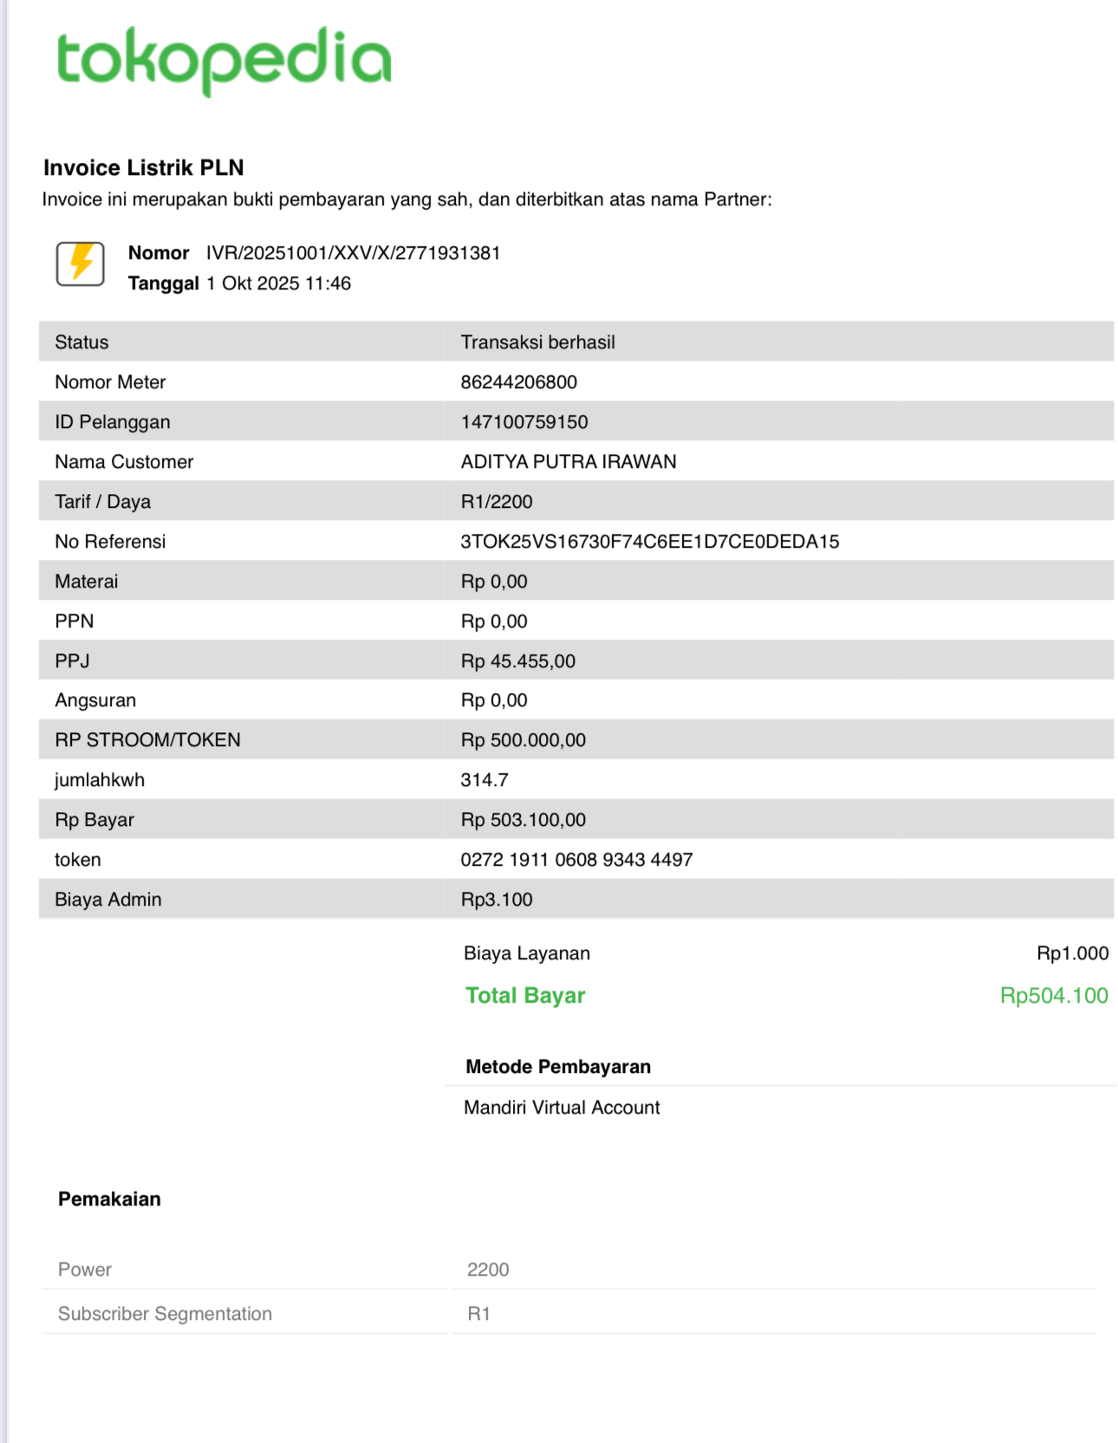Select the invoice number IVR/20251001/XXV/X/2771931381
The width and height of the screenshot is (1118, 1443).
(x=353, y=253)
